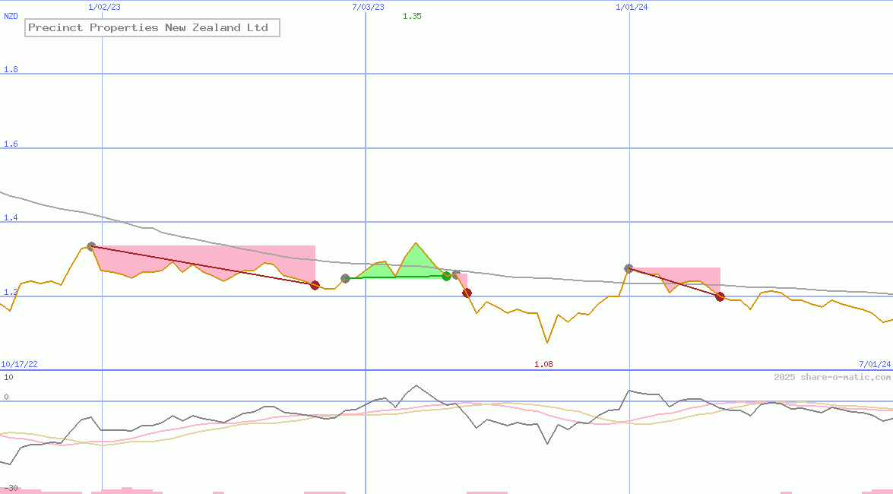The image size is (893, 494).
Task: Select the 7/01/24 end date label
Action: (875, 364)
